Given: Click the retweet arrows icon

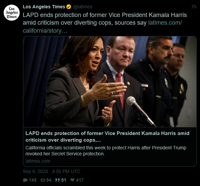Looking at the screenshot, I should tap(43, 180).
